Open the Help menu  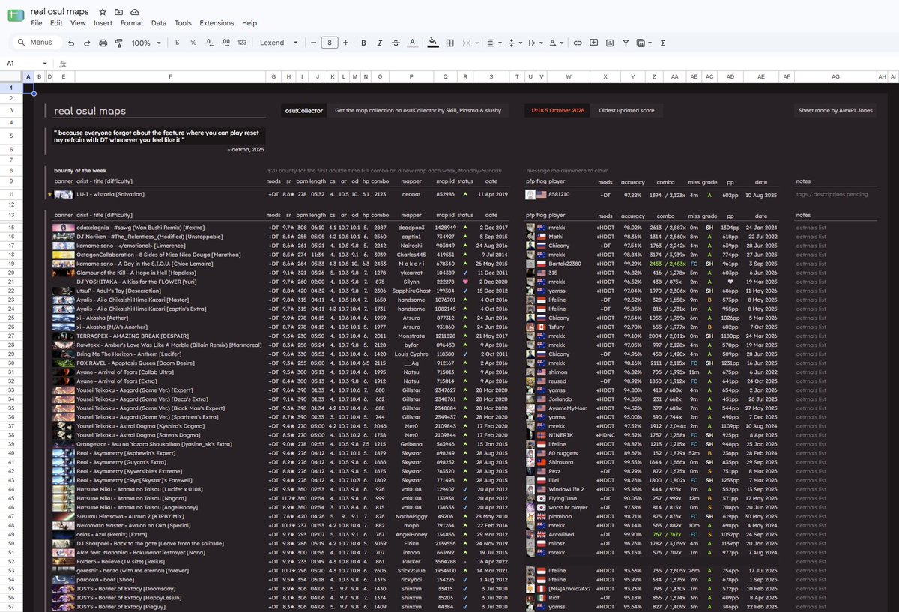click(x=249, y=23)
